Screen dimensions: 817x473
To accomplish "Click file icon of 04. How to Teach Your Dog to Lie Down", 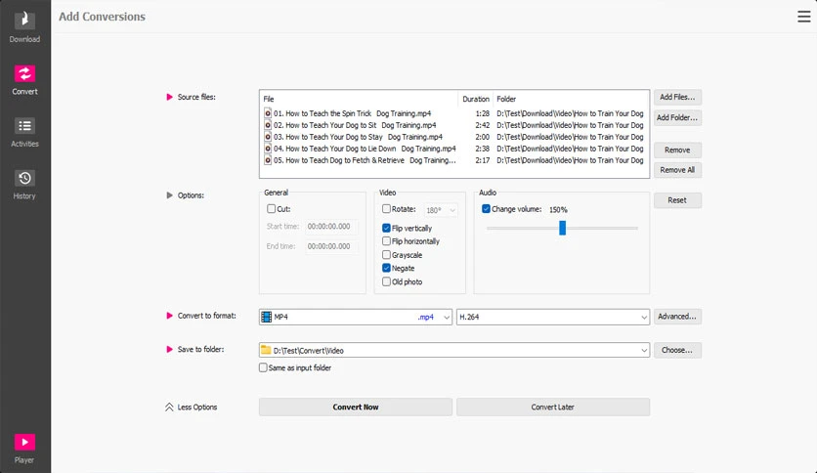I will [268, 149].
